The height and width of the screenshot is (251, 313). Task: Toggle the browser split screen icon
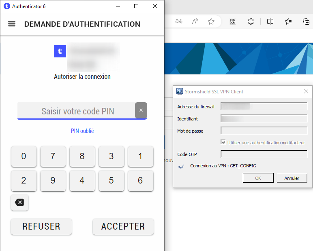tap(270, 21)
